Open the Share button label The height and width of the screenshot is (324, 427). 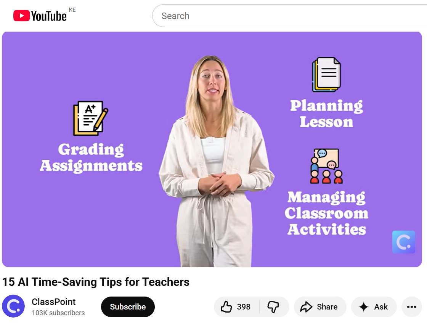[x=327, y=307]
